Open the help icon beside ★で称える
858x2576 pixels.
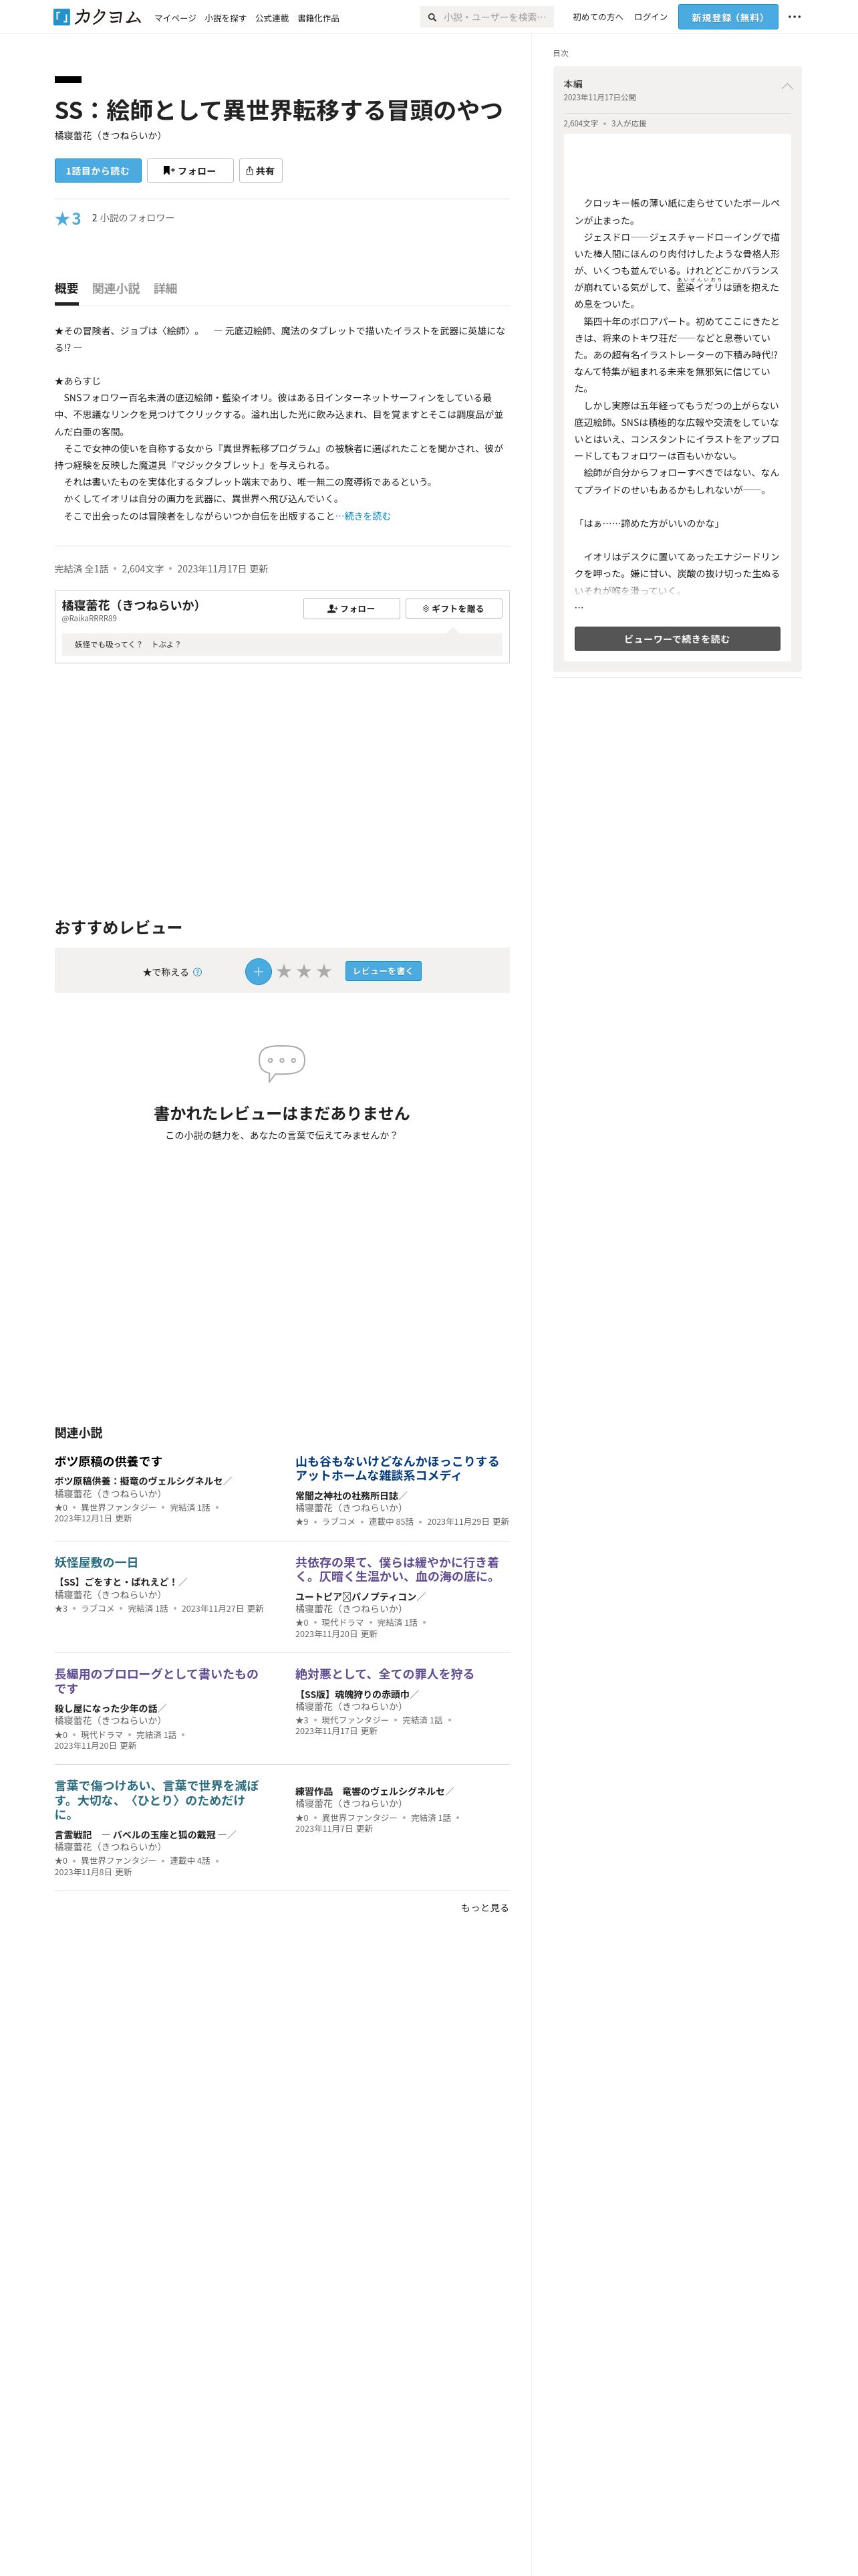point(196,972)
